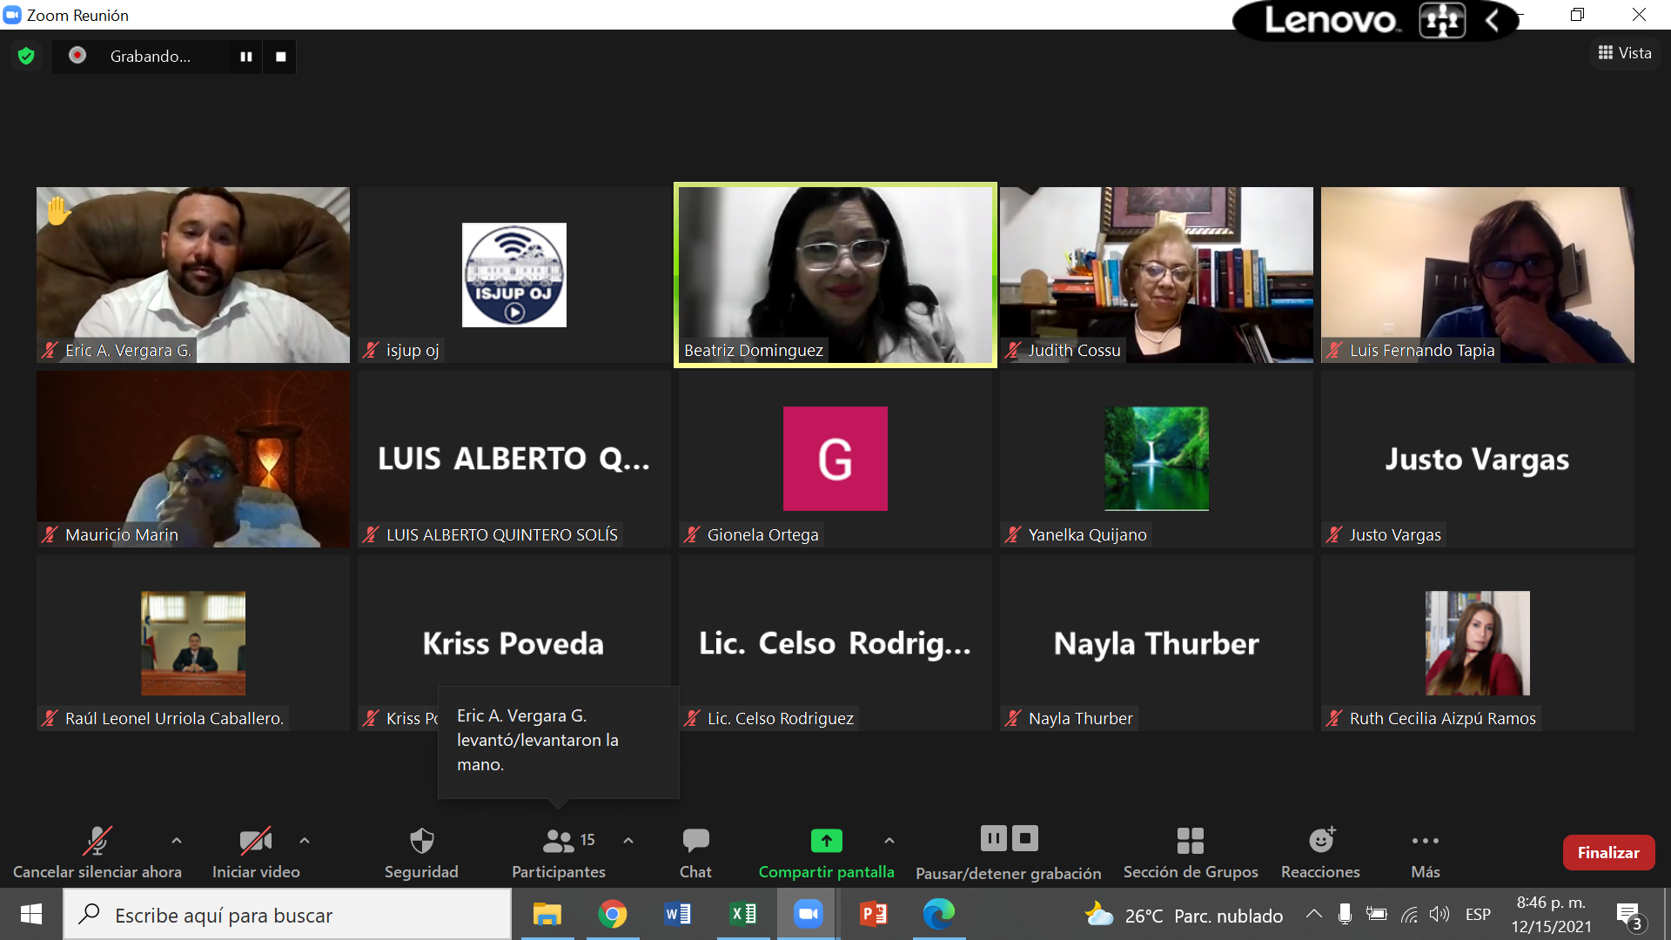
Task: Collapse the Lenovo overlay arrow
Action: pyautogui.click(x=1492, y=20)
